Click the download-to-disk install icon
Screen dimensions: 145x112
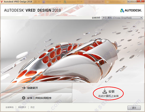pos(105,91)
